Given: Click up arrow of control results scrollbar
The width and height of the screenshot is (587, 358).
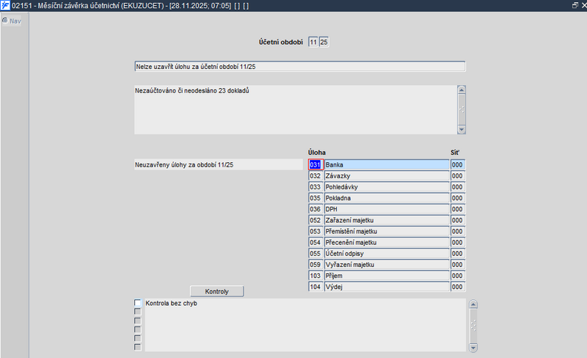Looking at the screenshot, I should click(x=473, y=304).
